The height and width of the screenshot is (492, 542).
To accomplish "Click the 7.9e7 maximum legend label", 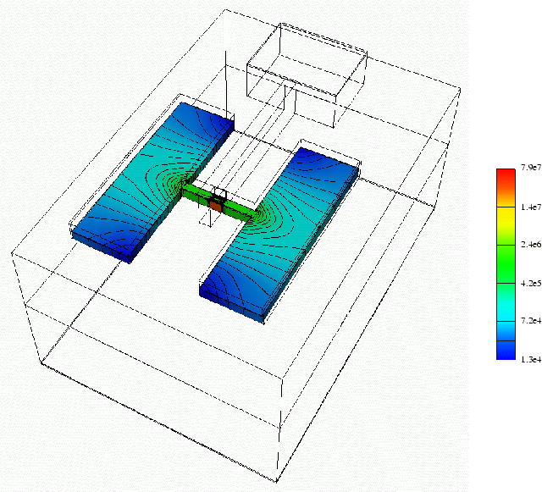I will coord(531,167).
